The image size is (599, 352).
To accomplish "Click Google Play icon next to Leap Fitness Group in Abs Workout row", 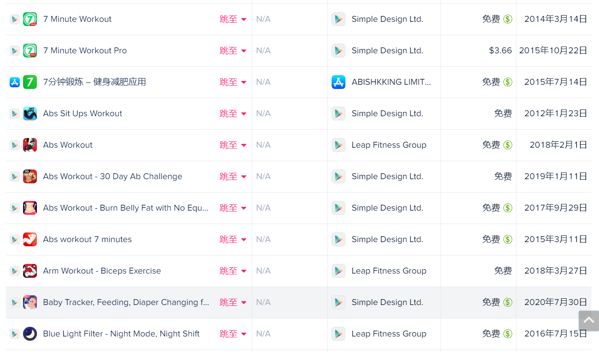I will [338, 145].
